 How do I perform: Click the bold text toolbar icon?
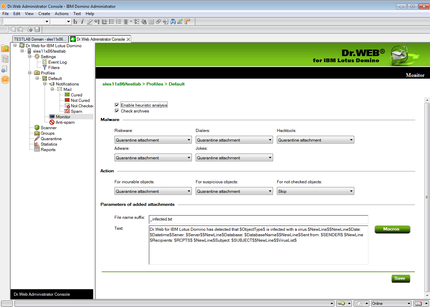(x=75, y=22)
